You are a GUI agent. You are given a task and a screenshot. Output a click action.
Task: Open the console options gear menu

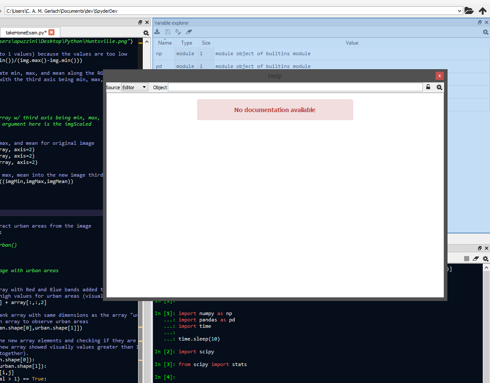[485, 258]
